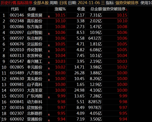Click the R marker beside 亚通股份
152x122 pixels.
pyautogui.click(x=49, y=120)
